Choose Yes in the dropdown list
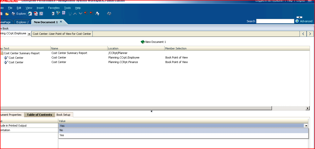The image size is (315, 149). pyautogui.click(x=183, y=135)
